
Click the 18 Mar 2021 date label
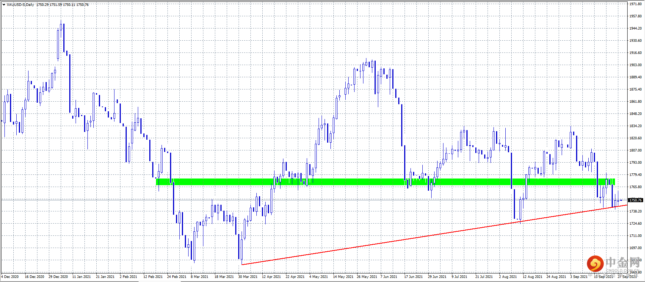(x=224, y=276)
